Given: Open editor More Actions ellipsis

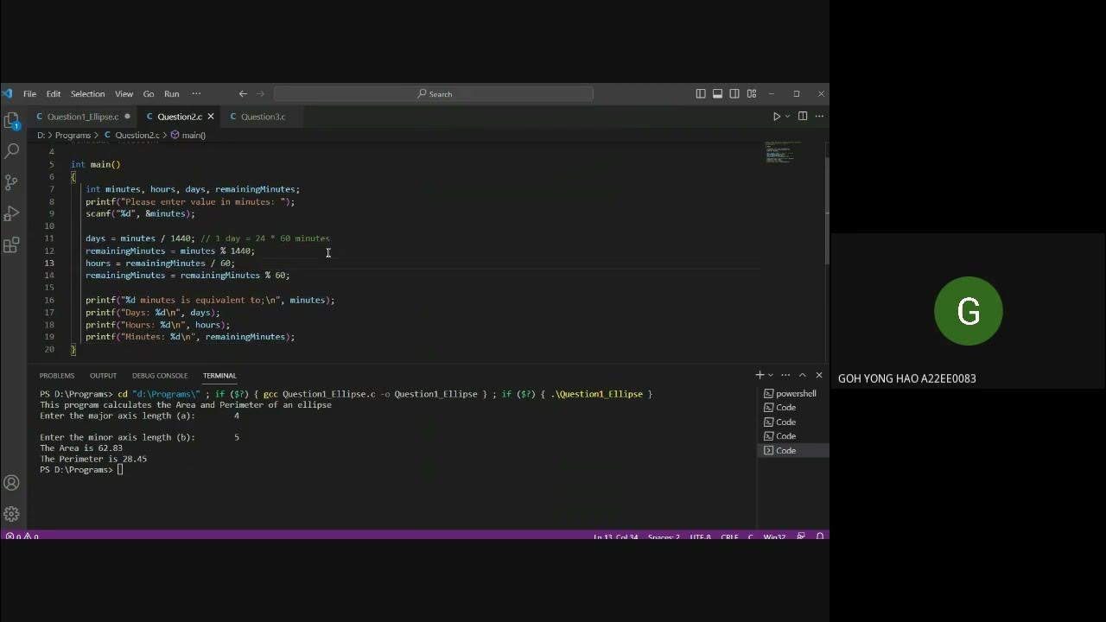Looking at the screenshot, I should coord(819,116).
